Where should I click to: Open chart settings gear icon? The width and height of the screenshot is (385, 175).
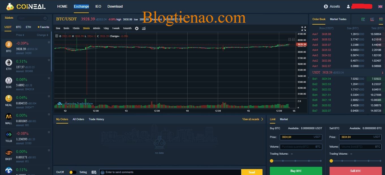[137, 28]
